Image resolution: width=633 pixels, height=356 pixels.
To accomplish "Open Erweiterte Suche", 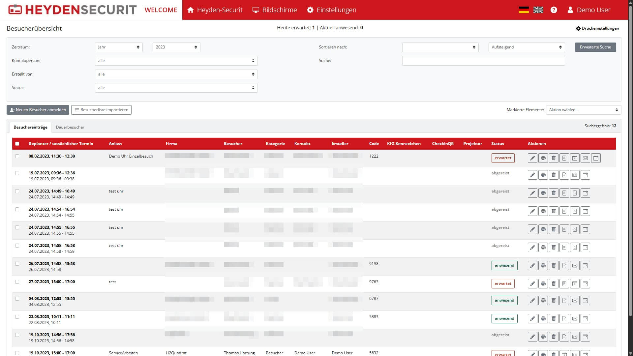I will coord(595,47).
